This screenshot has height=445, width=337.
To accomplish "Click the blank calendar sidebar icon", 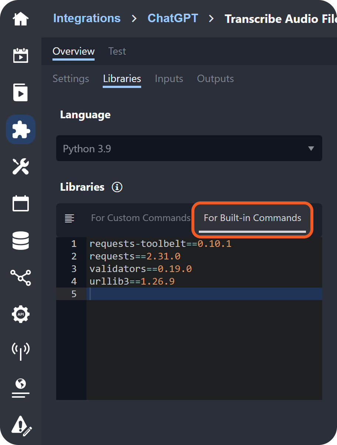I will [x=21, y=203].
